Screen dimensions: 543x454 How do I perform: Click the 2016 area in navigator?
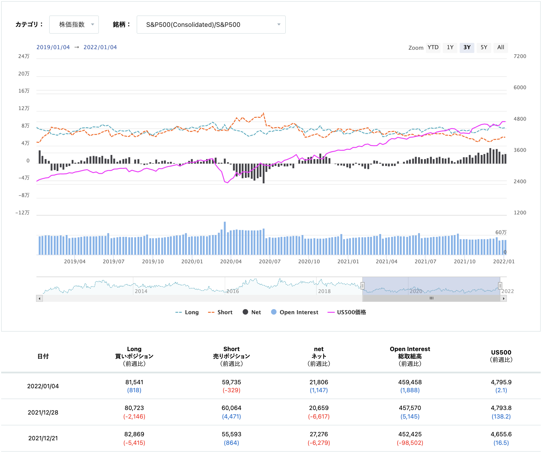pos(233,291)
